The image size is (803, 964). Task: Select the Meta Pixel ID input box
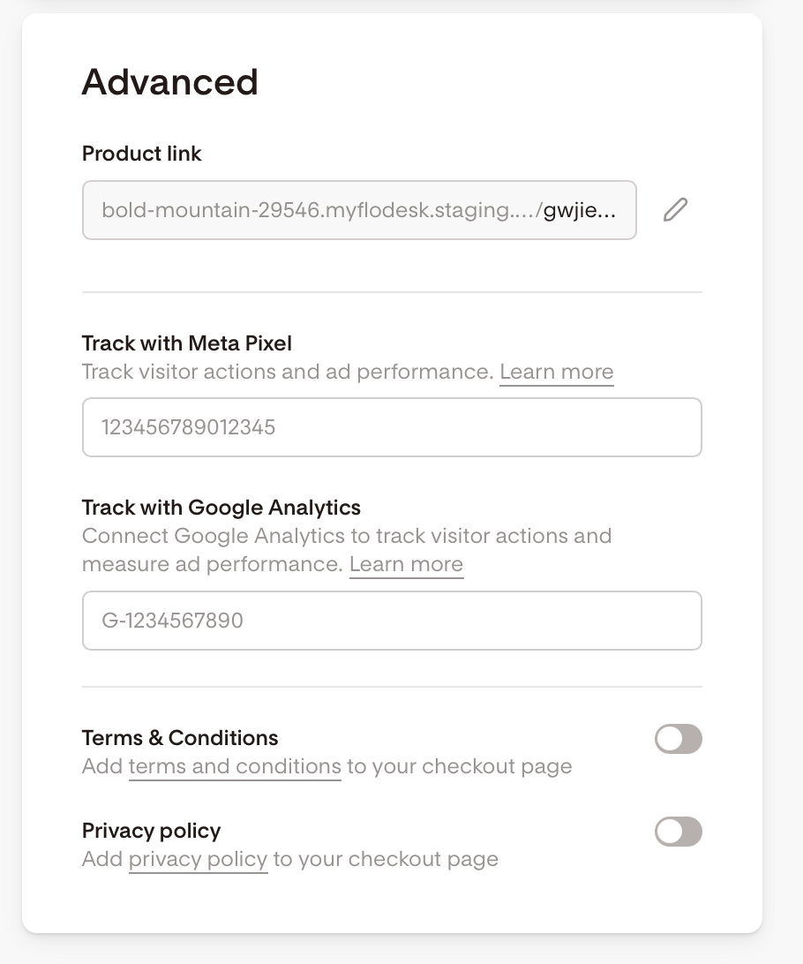tap(392, 427)
